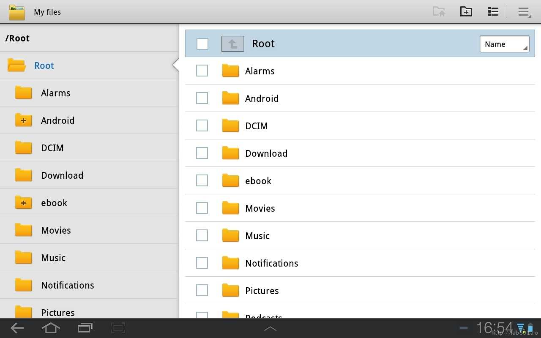Tap the Android home icon
The width and height of the screenshot is (541, 338).
pos(51,328)
